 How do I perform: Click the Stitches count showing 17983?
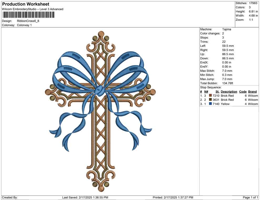click(x=254, y=3)
